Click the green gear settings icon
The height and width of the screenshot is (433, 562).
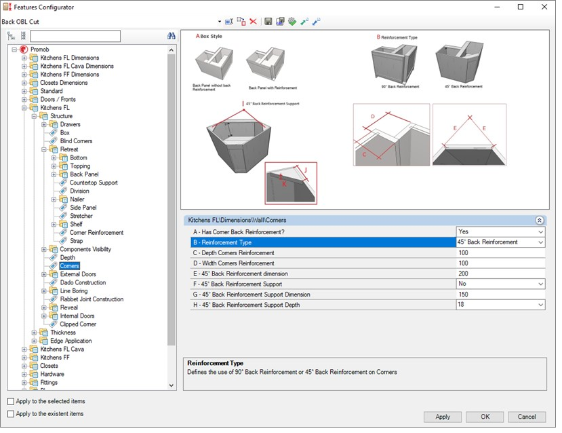[292, 22]
